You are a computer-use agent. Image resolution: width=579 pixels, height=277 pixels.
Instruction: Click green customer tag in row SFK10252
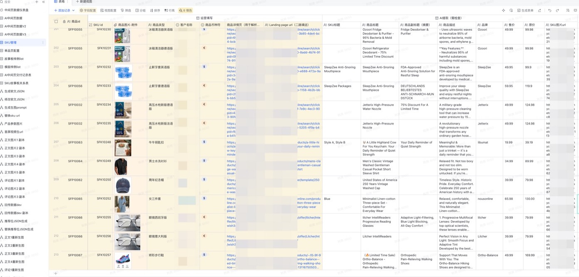pyautogui.click(x=187, y=201)
